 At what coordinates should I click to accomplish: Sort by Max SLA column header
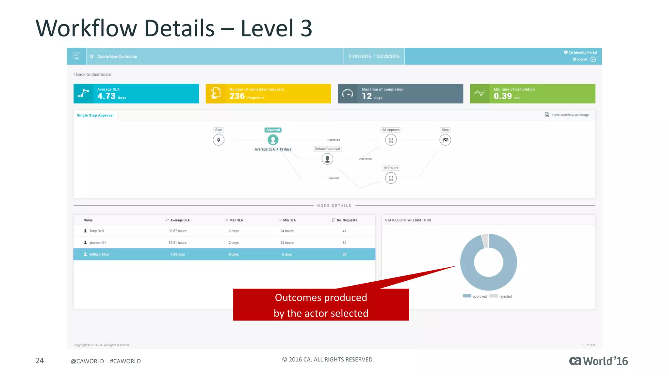(234, 220)
